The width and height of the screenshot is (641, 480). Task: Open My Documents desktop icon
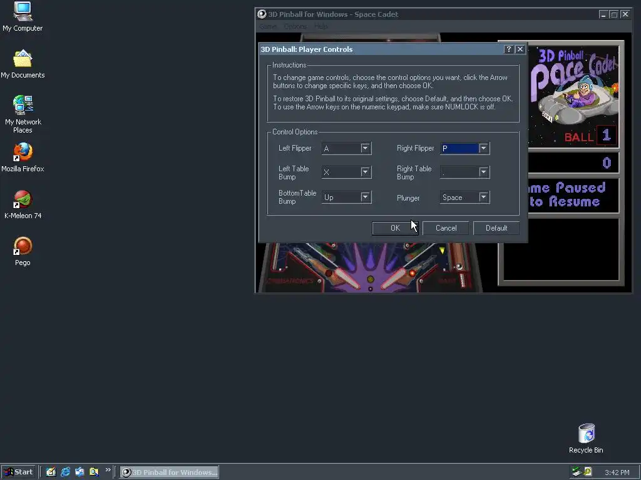click(23, 64)
